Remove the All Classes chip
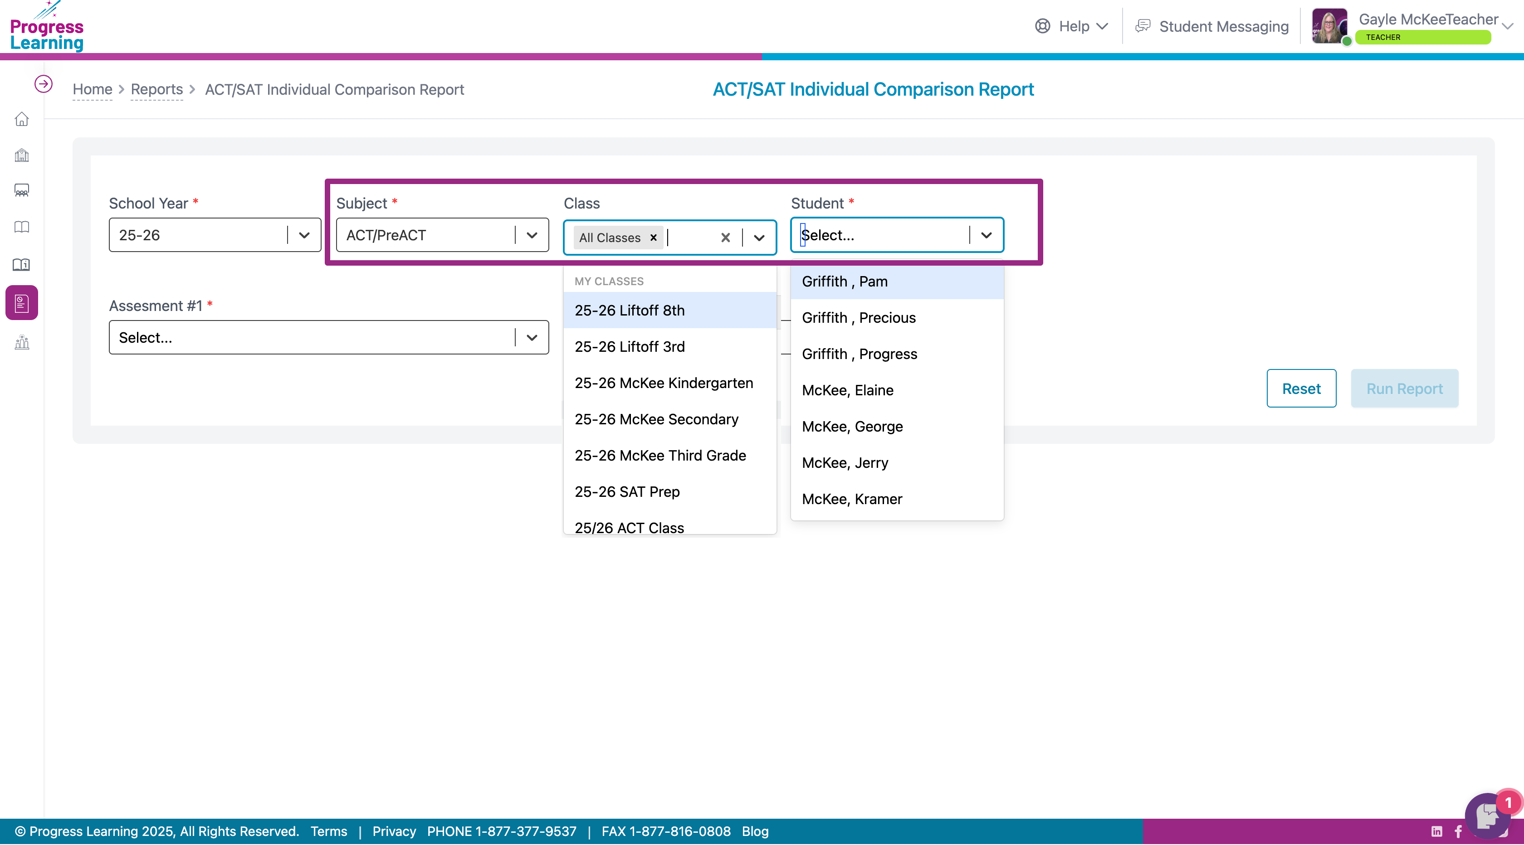The image size is (1524, 845). pyautogui.click(x=653, y=238)
